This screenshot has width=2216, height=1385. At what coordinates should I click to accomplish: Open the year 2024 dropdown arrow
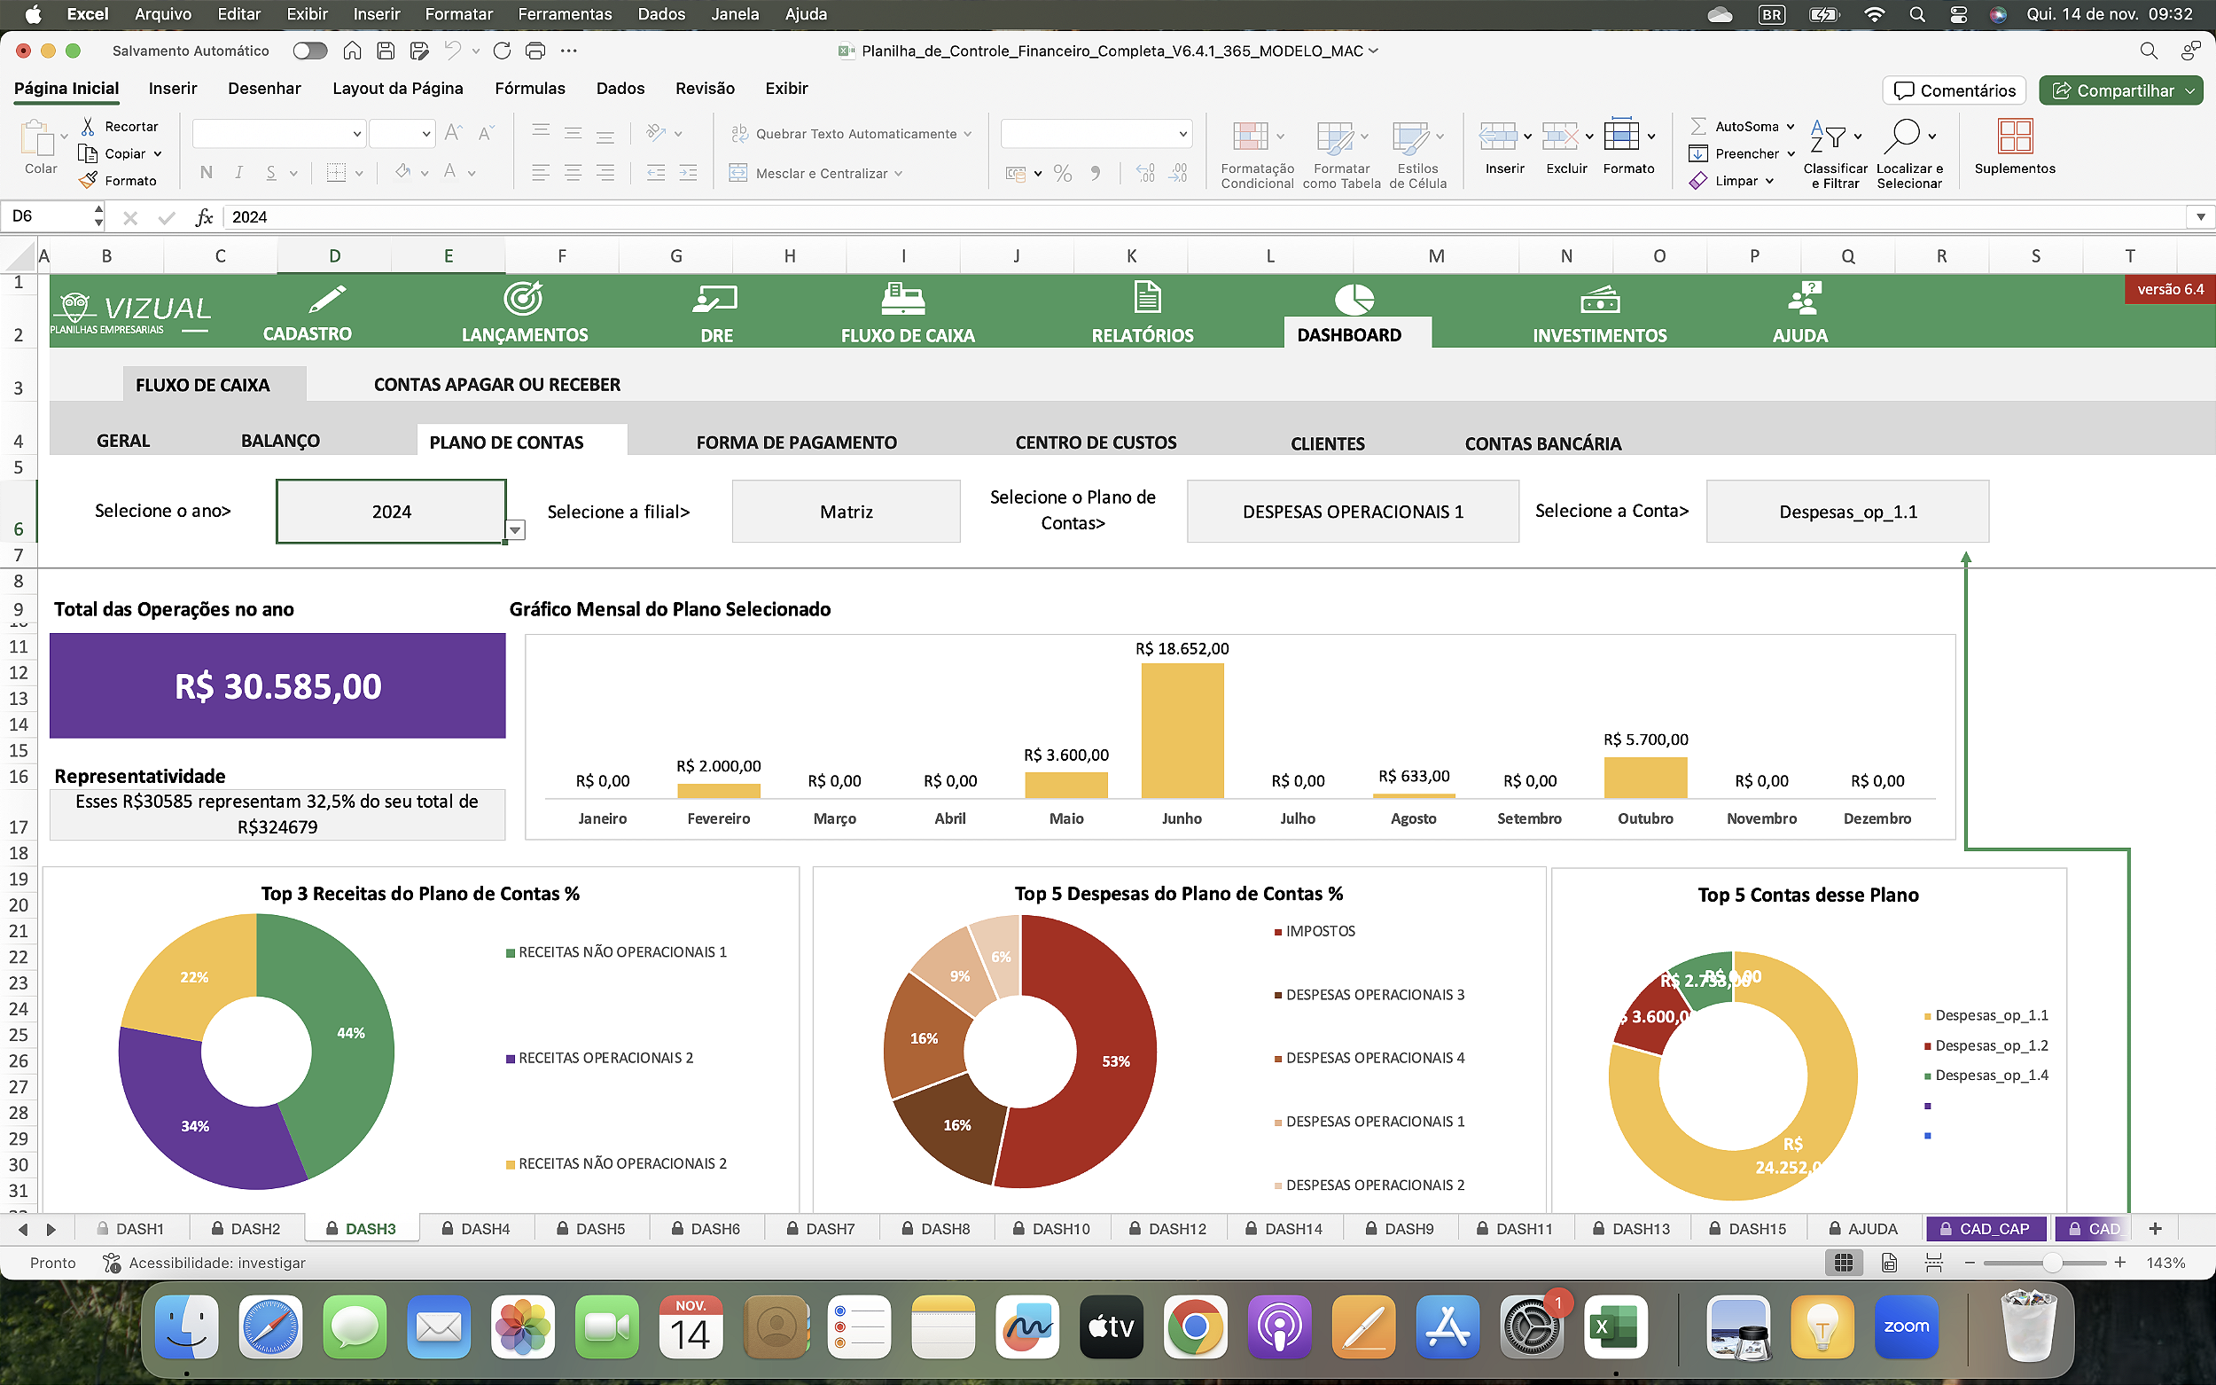pos(516,530)
